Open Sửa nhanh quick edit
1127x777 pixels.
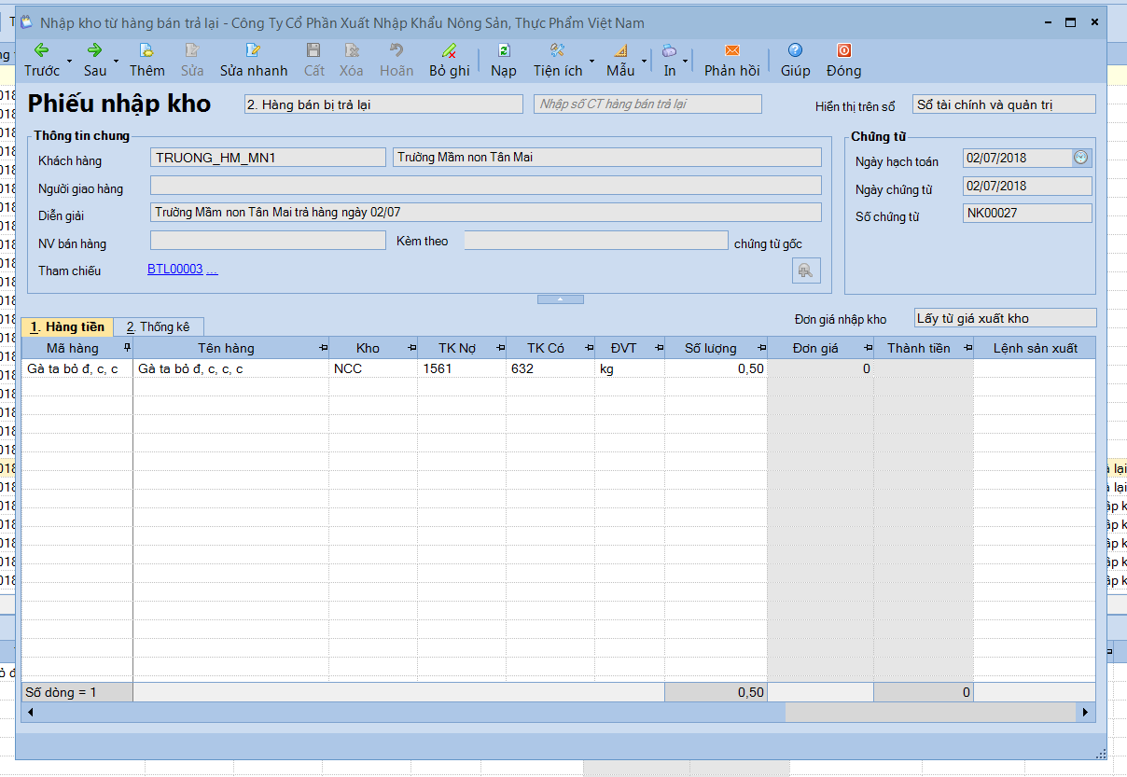254,60
